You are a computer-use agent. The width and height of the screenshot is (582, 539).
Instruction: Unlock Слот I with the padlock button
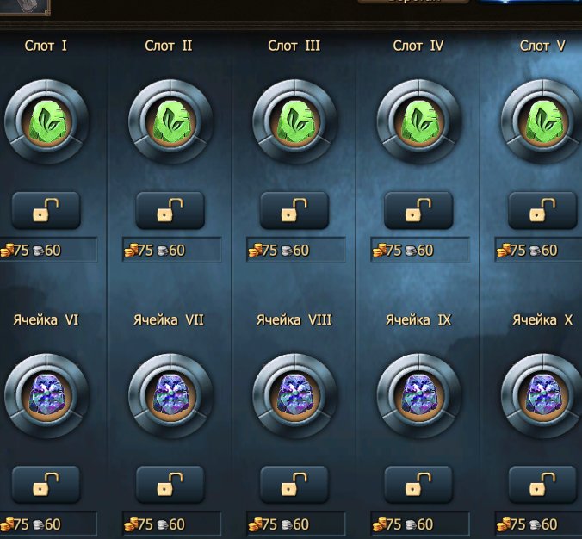(x=46, y=210)
